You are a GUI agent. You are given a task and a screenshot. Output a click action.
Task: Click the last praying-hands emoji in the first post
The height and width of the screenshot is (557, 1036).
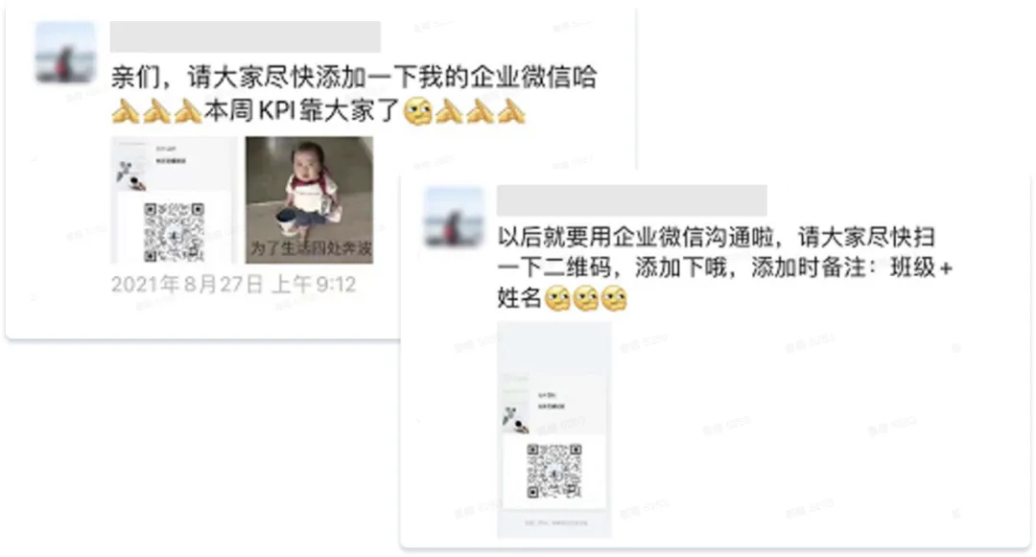click(x=510, y=111)
